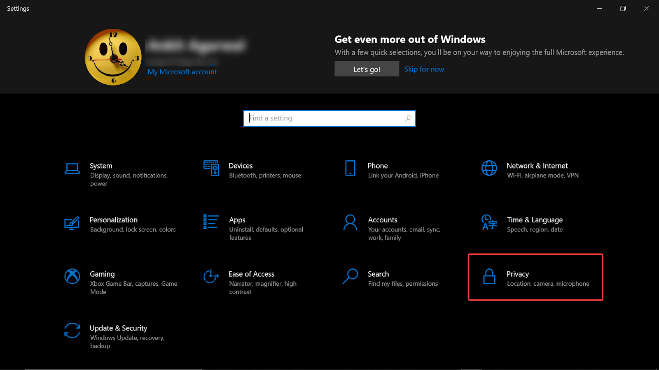Click the search magnifier inside search box
Screen dimensions: 659x370
click(408, 118)
